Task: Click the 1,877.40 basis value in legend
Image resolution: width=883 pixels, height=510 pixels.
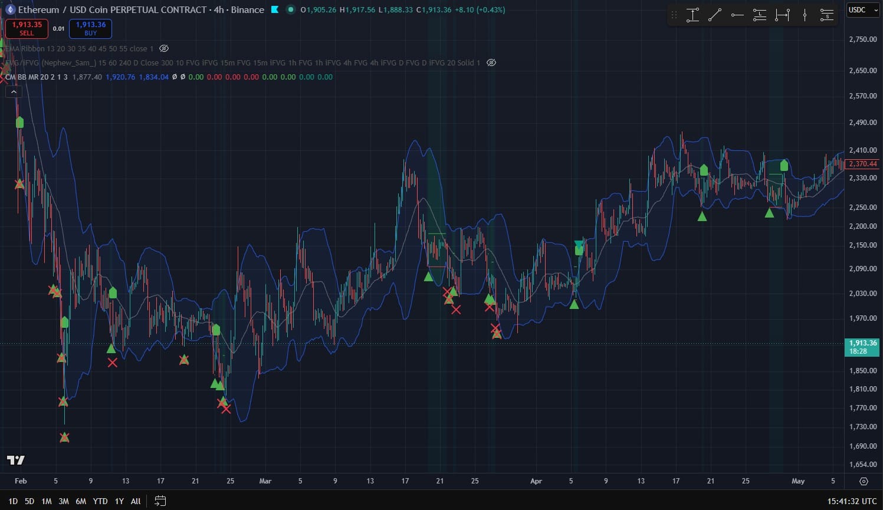Action: pyautogui.click(x=87, y=77)
